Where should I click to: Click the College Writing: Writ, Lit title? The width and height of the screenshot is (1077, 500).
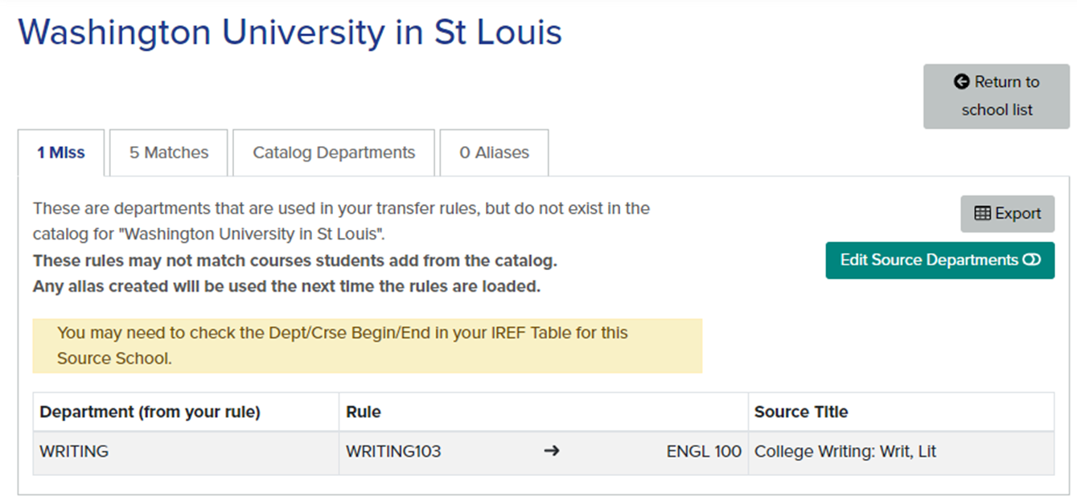[x=845, y=452]
